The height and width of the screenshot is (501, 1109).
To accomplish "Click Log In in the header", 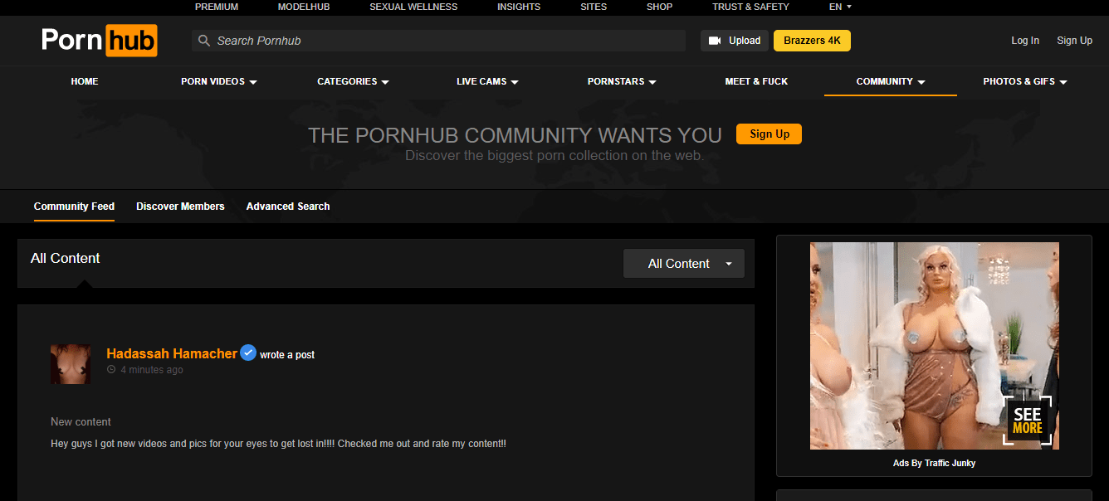I will [1025, 41].
